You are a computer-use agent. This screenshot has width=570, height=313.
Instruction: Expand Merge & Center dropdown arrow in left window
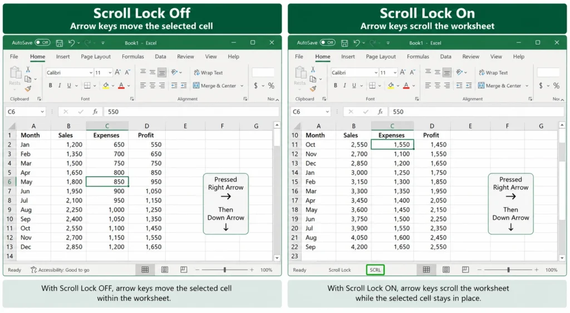242,86
